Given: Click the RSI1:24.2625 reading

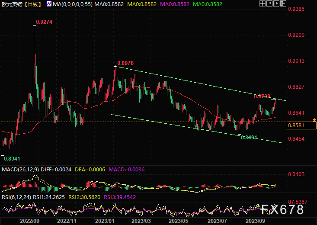Looking at the screenshot, I should (x=49, y=197).
